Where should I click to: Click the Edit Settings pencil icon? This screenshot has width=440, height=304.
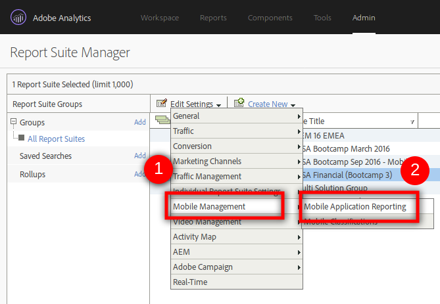point(162,103)
